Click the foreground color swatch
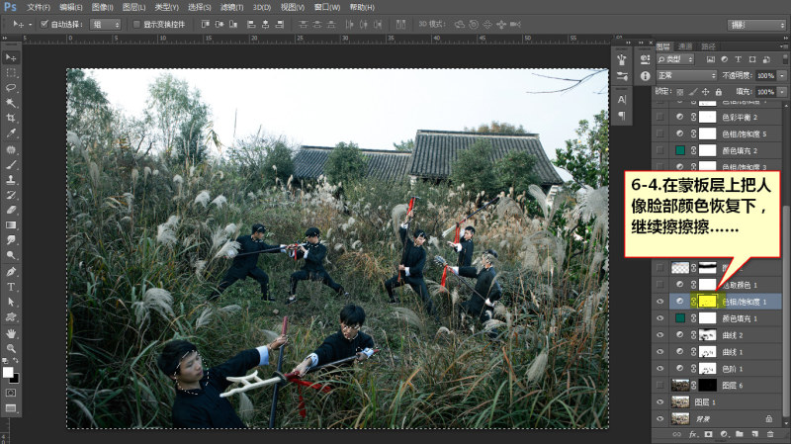Viewport: 791px width, 444px height. click(x=8, y=373)
